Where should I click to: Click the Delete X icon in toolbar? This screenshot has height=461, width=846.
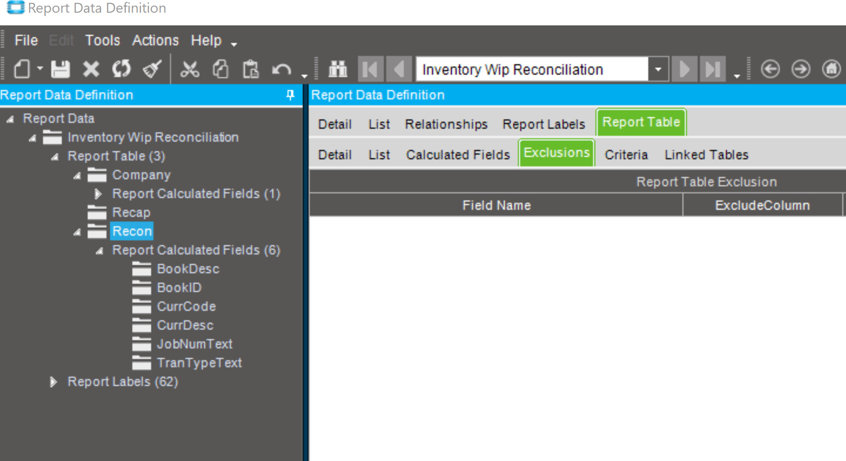(x=91, y=70)
